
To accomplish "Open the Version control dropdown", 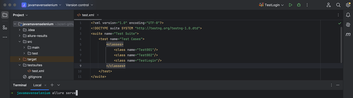I will pyautogui.click(x=79, y=5).
